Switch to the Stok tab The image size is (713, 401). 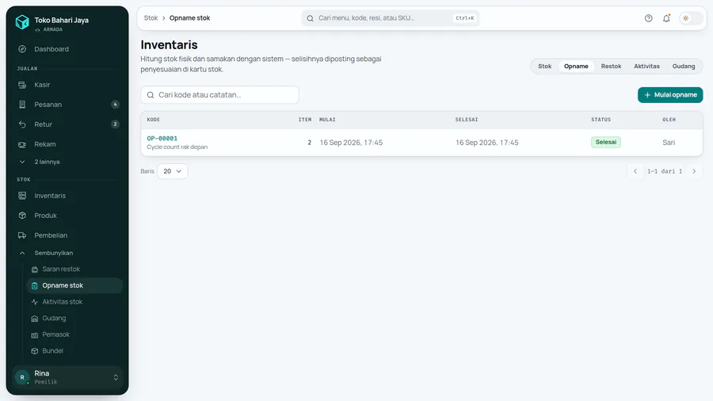[x=545, y=67]
